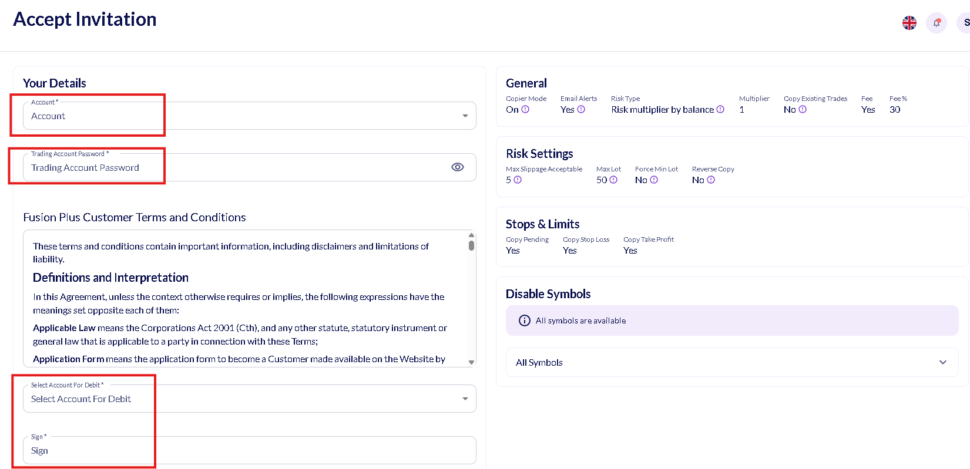The width and height of the screenshot is (970, 469).
Task: Click info icon next to Max Lot 50
Action: [613, 180]
